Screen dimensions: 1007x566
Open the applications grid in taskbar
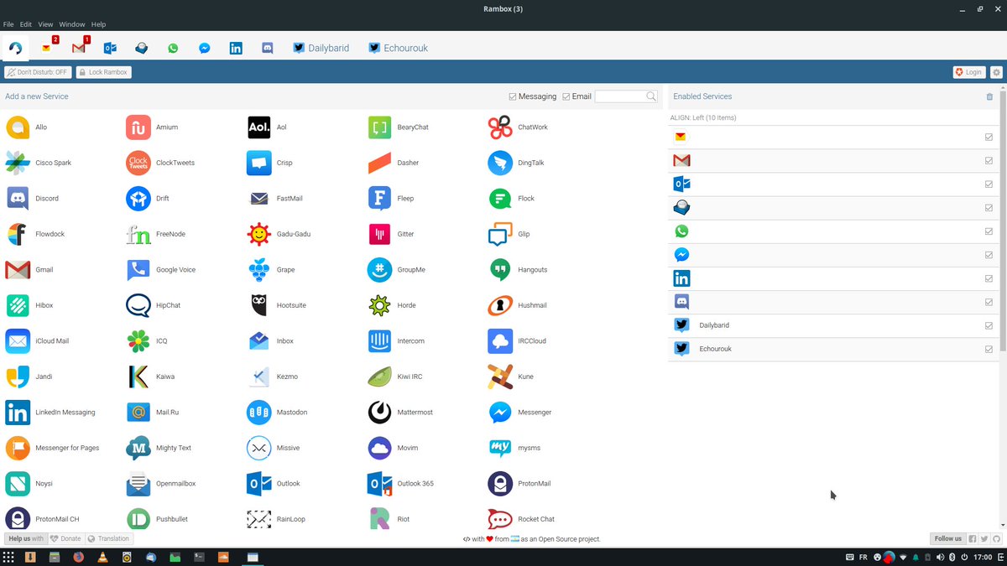point(8,557)
